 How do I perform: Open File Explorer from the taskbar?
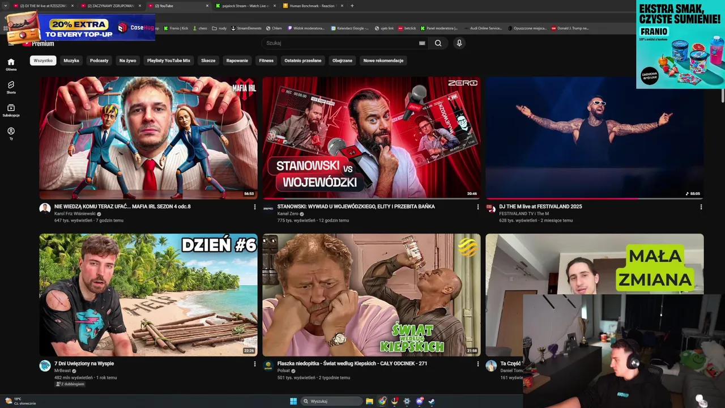pos(369,401)
